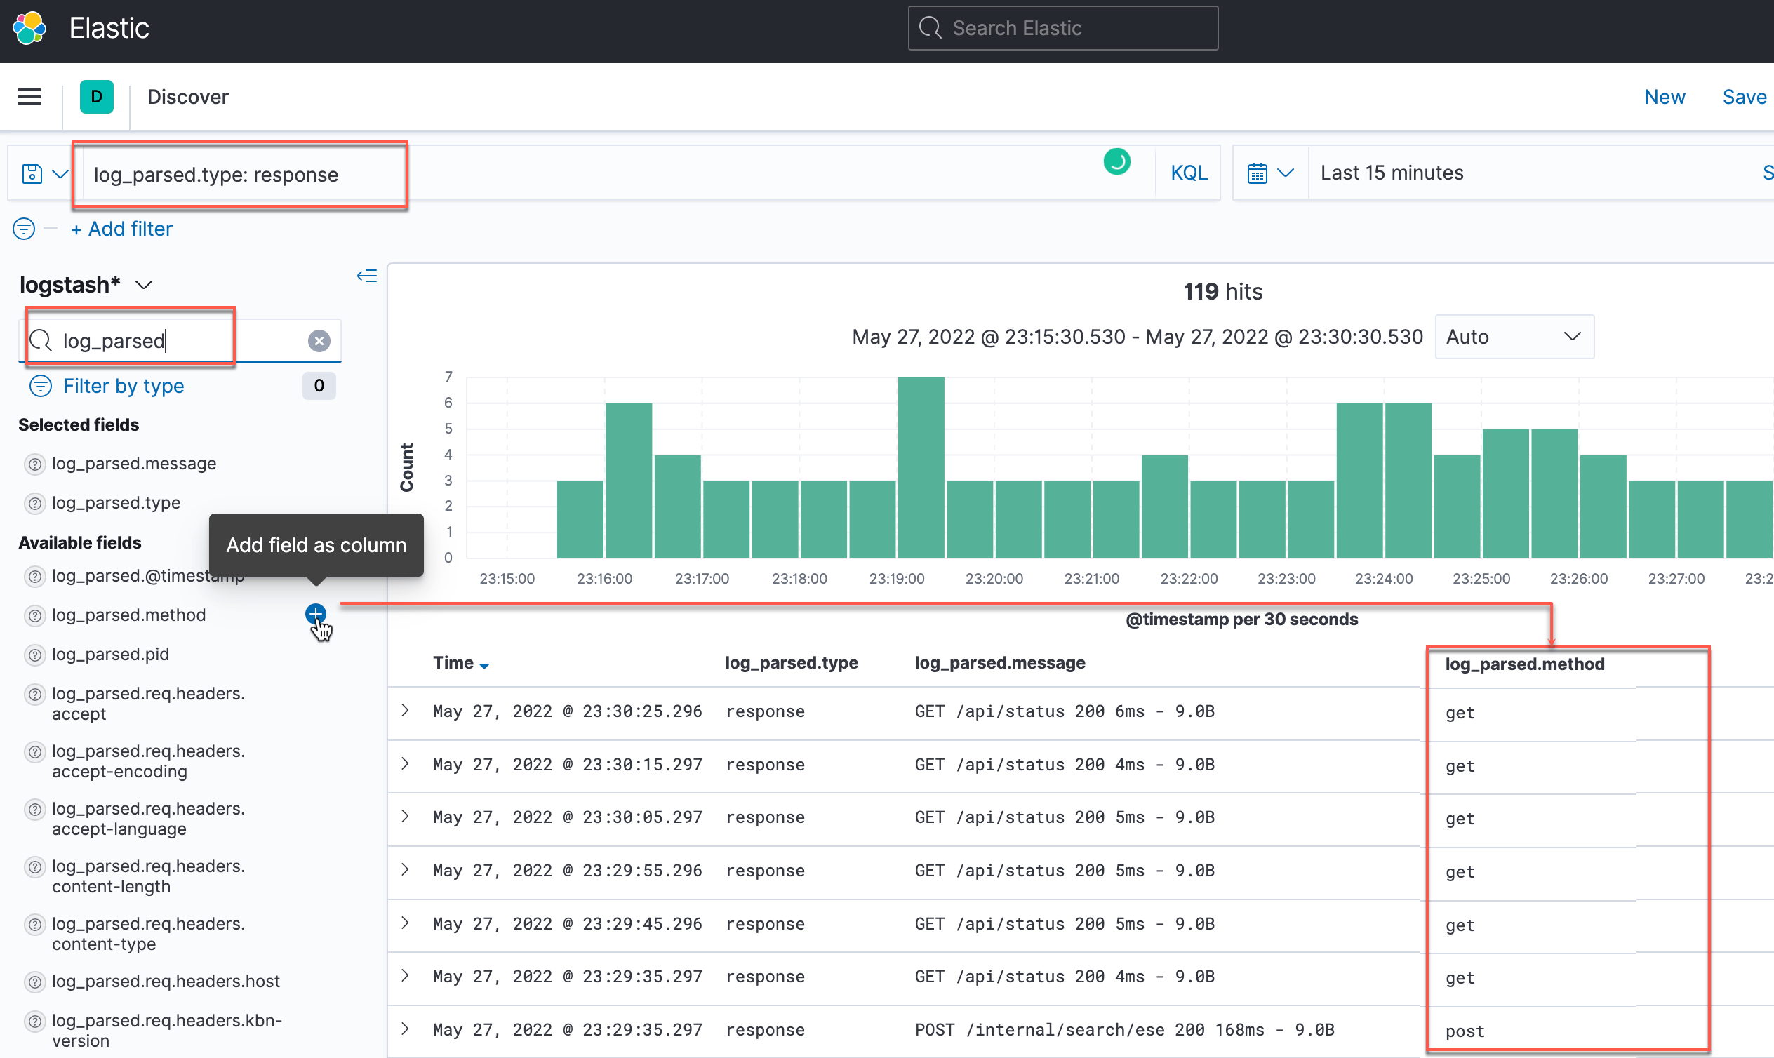1774x1058 pixels.
Task: Toggle the KQL query language option
Action: click(1188, 172)
